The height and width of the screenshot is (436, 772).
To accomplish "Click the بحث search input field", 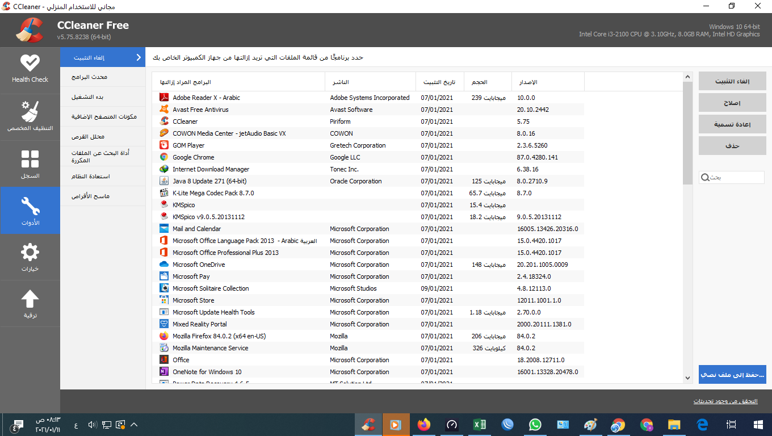I will click(732, 178).
